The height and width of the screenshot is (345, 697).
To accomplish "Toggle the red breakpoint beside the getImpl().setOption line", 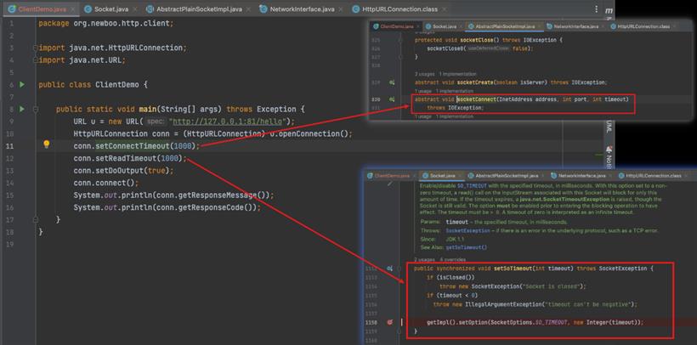I will coord(390,322).
